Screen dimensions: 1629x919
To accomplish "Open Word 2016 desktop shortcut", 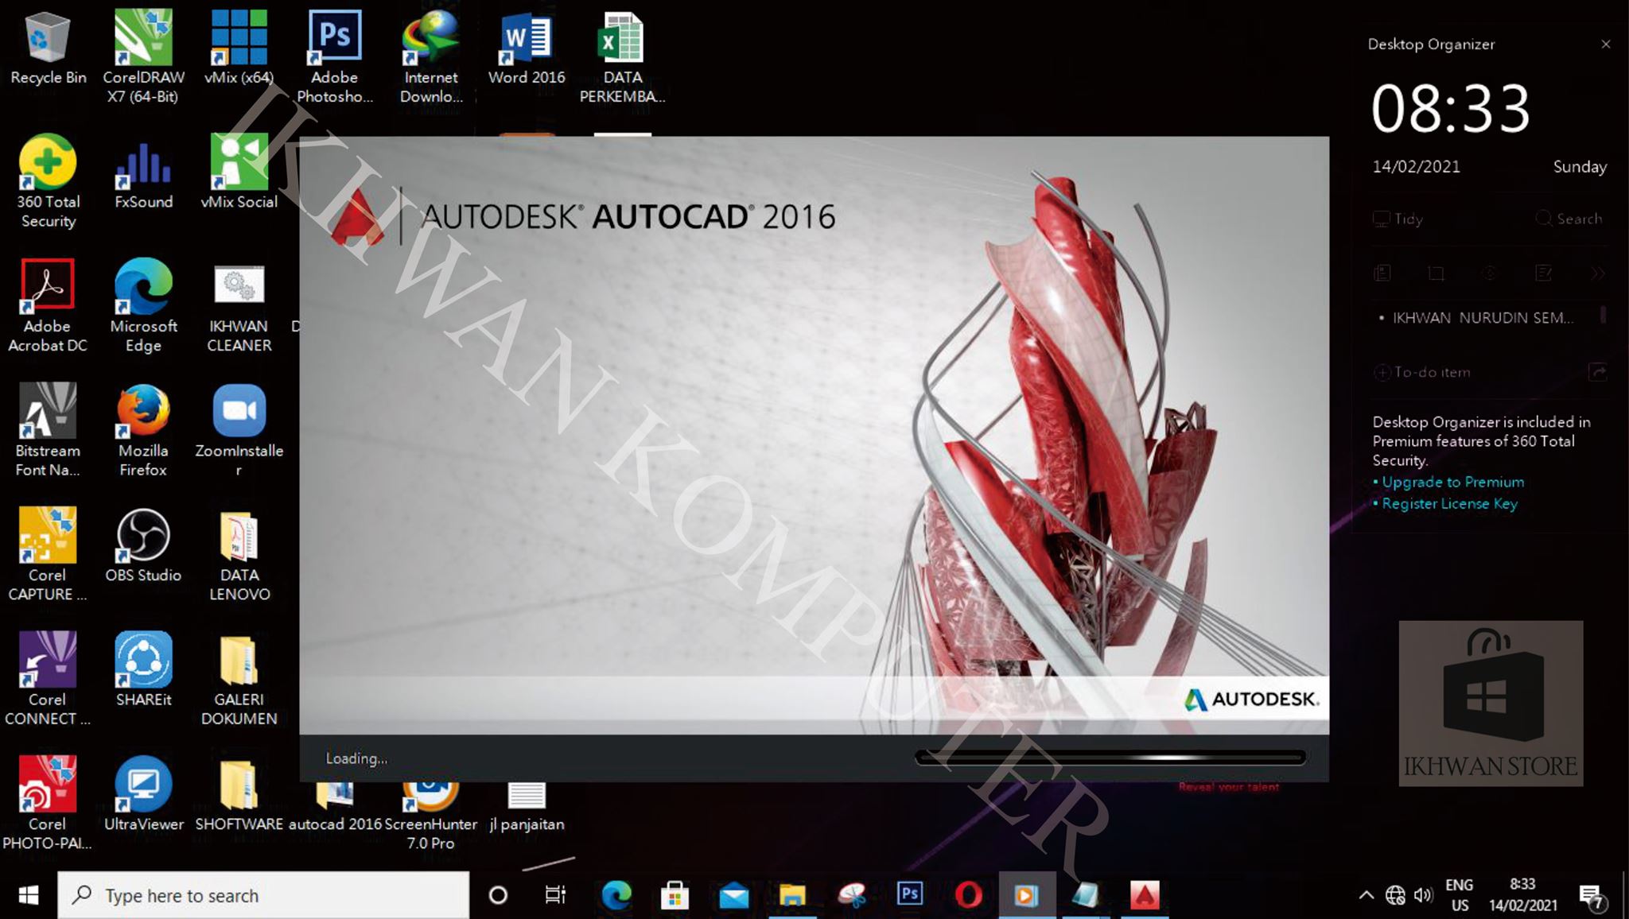I will click(x=526, y=48).
